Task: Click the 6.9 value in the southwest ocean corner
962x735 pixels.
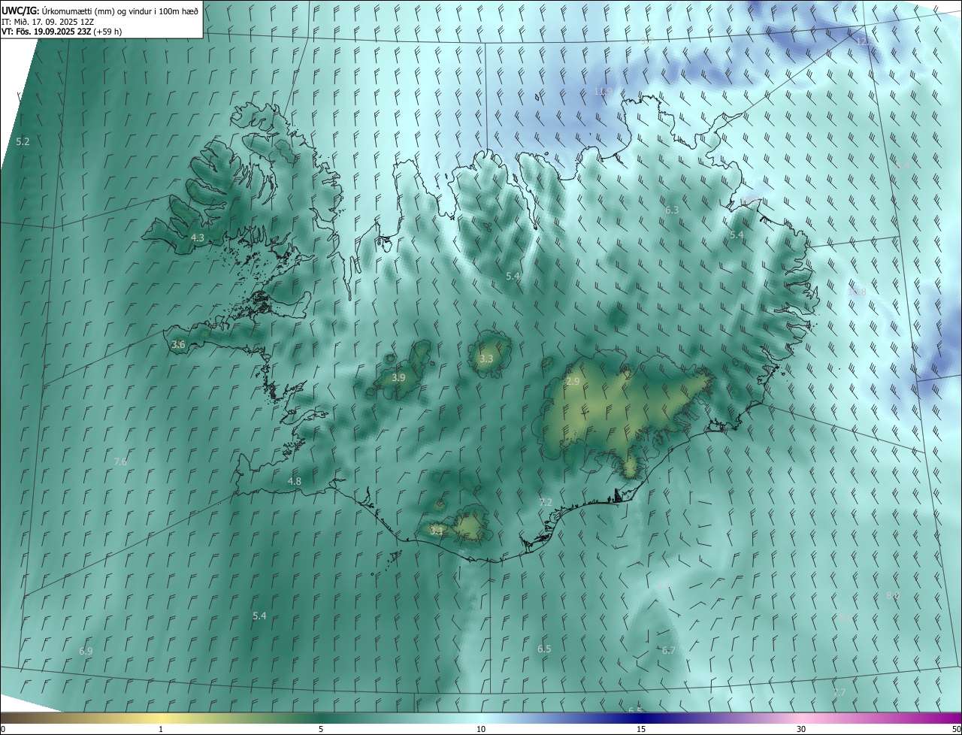Action: tap(86, 651)
